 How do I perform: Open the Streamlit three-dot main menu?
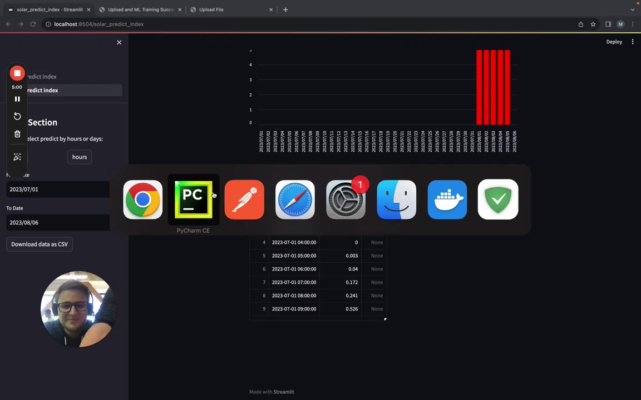pos(633,42)
